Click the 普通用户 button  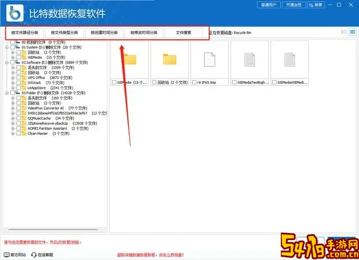point(269,5)
